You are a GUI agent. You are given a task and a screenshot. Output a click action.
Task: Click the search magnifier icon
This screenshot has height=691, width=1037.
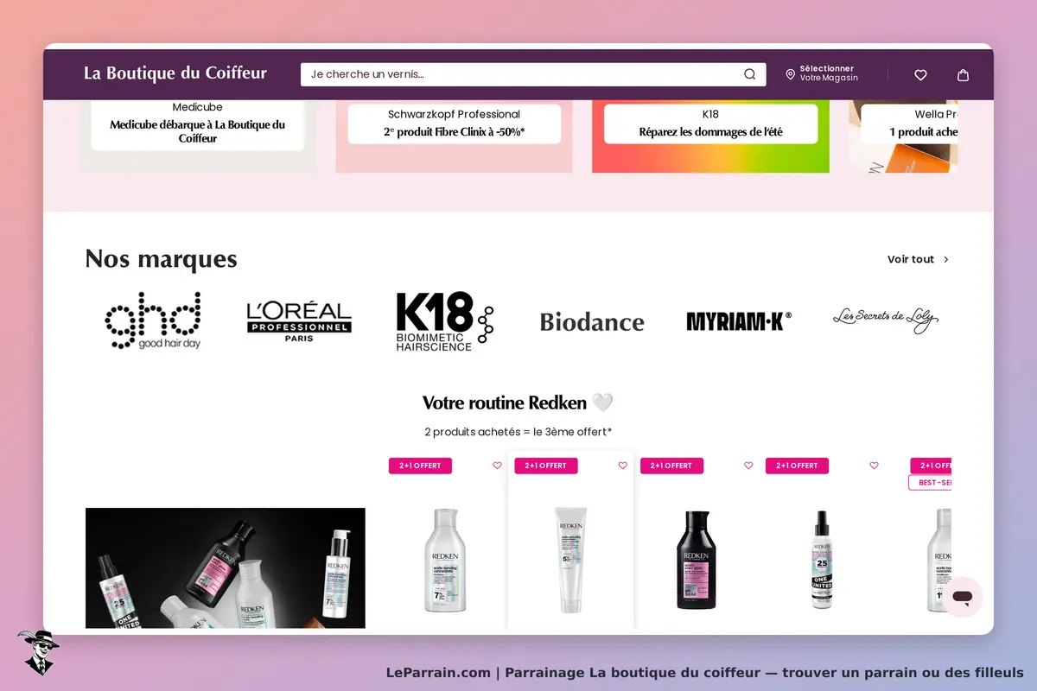coord(749,74)
